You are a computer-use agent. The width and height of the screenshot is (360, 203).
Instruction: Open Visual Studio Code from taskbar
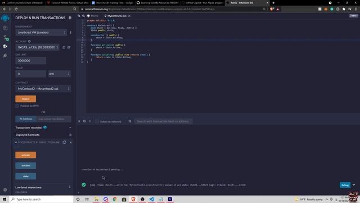coord(151,199)
